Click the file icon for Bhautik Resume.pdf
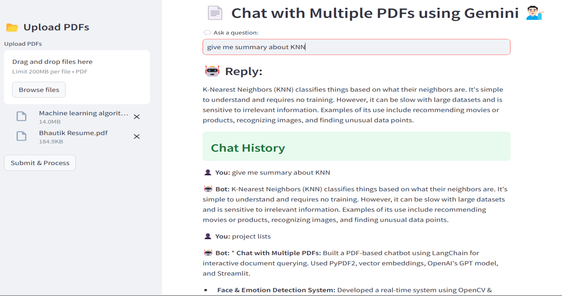The height and width of the screenshot is (296, 562). (21, 136)
